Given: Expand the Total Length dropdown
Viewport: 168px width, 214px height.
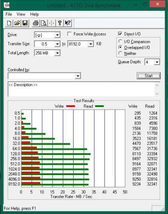Looking at the screenshot, I should point(57,53).
